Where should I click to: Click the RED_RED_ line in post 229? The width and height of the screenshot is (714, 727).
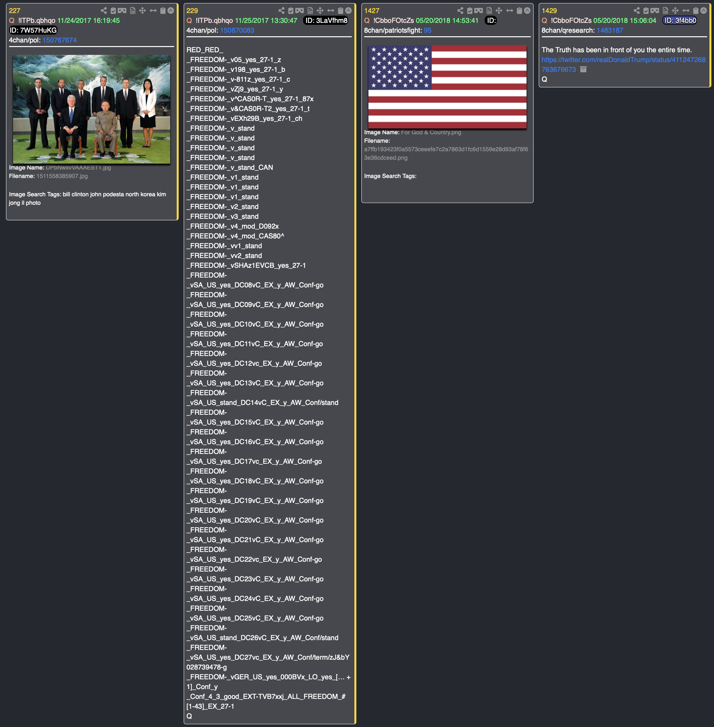tap(205, 50)
